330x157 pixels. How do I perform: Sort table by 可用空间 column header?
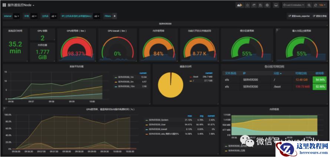[301, 73]
